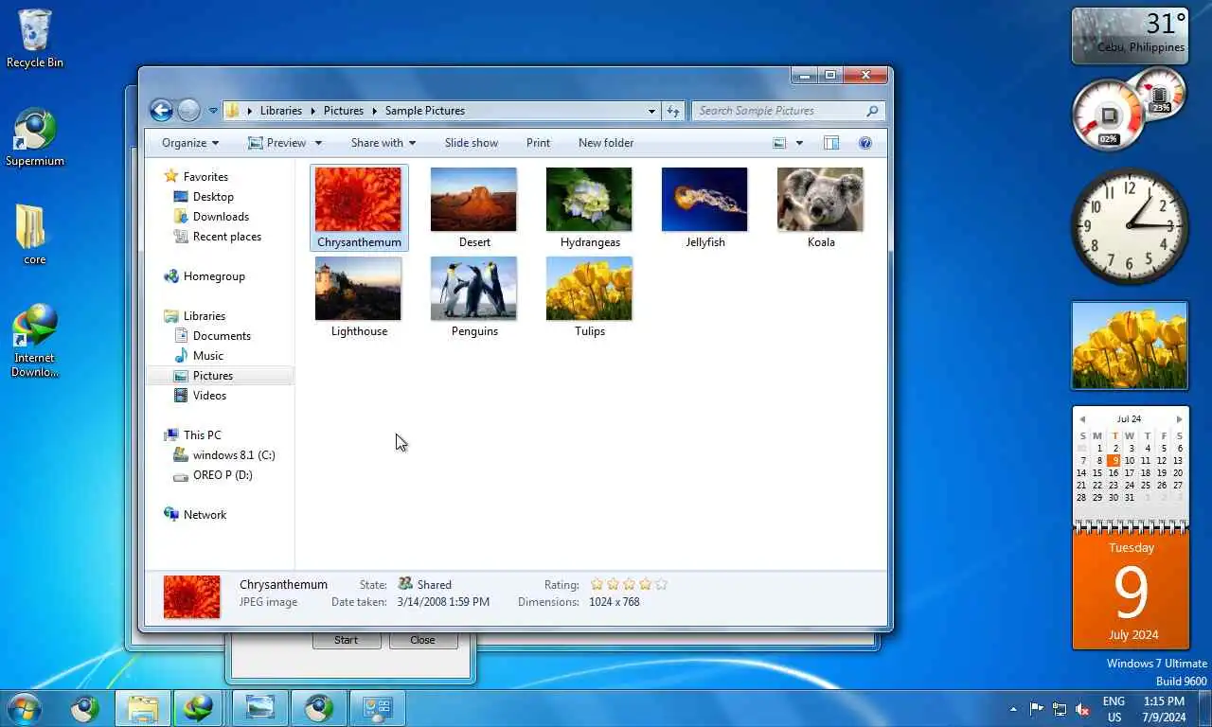
Task: Select the Desert picture thumbnail
Action: click(473, 200)
